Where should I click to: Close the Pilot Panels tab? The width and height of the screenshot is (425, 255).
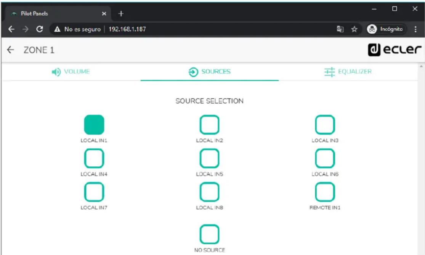pos(104,14)
